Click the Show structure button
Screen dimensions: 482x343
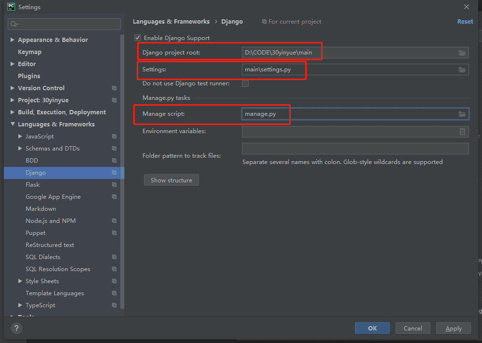point(171,180)
